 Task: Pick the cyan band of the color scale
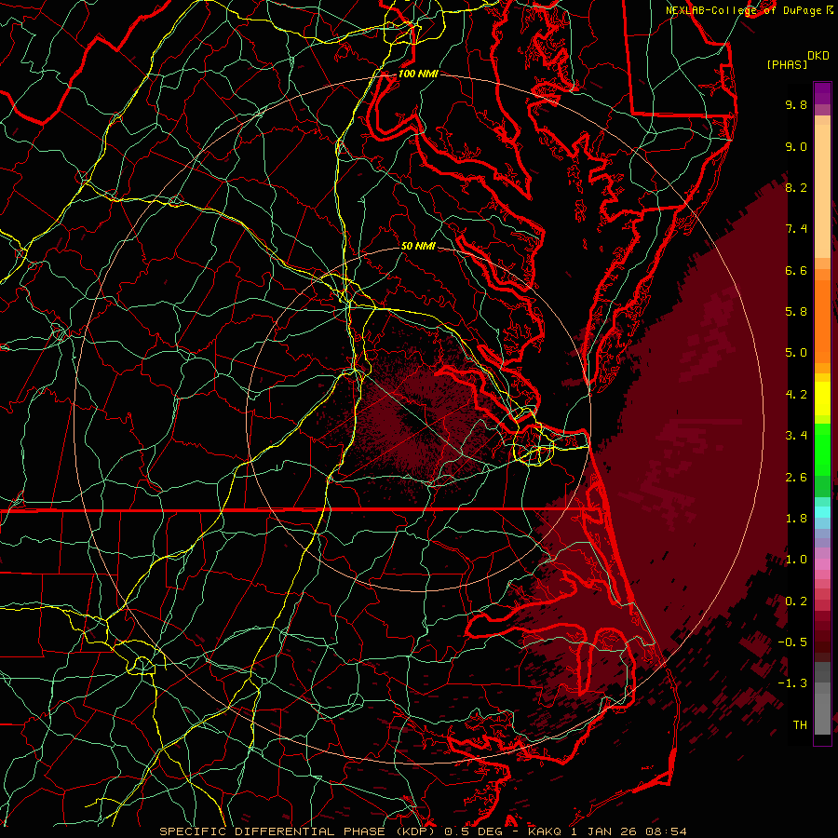tap(822, 512)
